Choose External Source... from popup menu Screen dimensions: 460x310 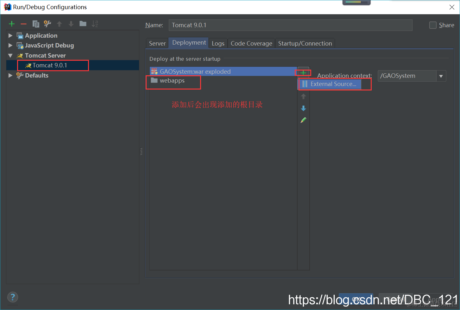pyautogui.click(x=330, y=84)
